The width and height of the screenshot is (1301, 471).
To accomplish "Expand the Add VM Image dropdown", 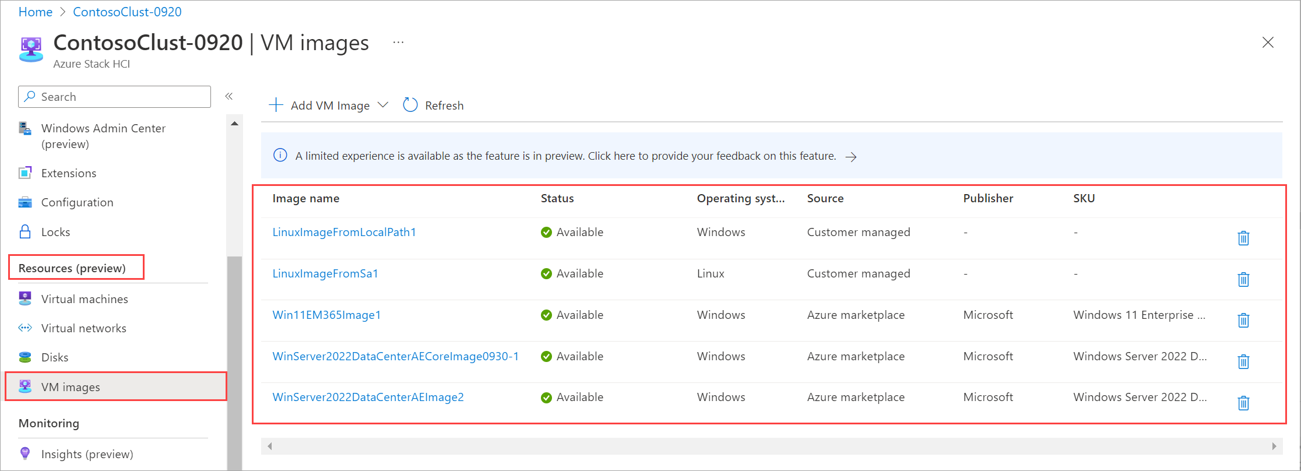I will click(383, 105).
